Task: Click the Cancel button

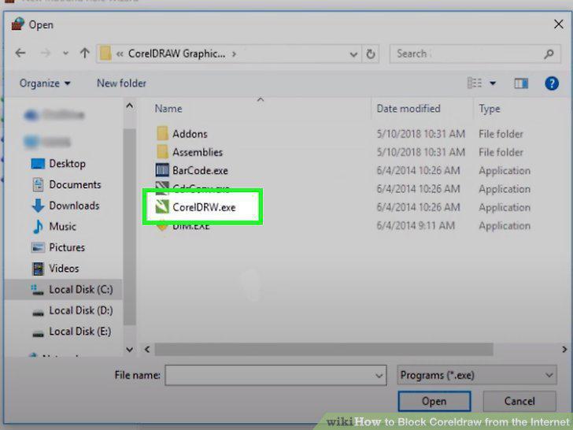Action: 519,401
